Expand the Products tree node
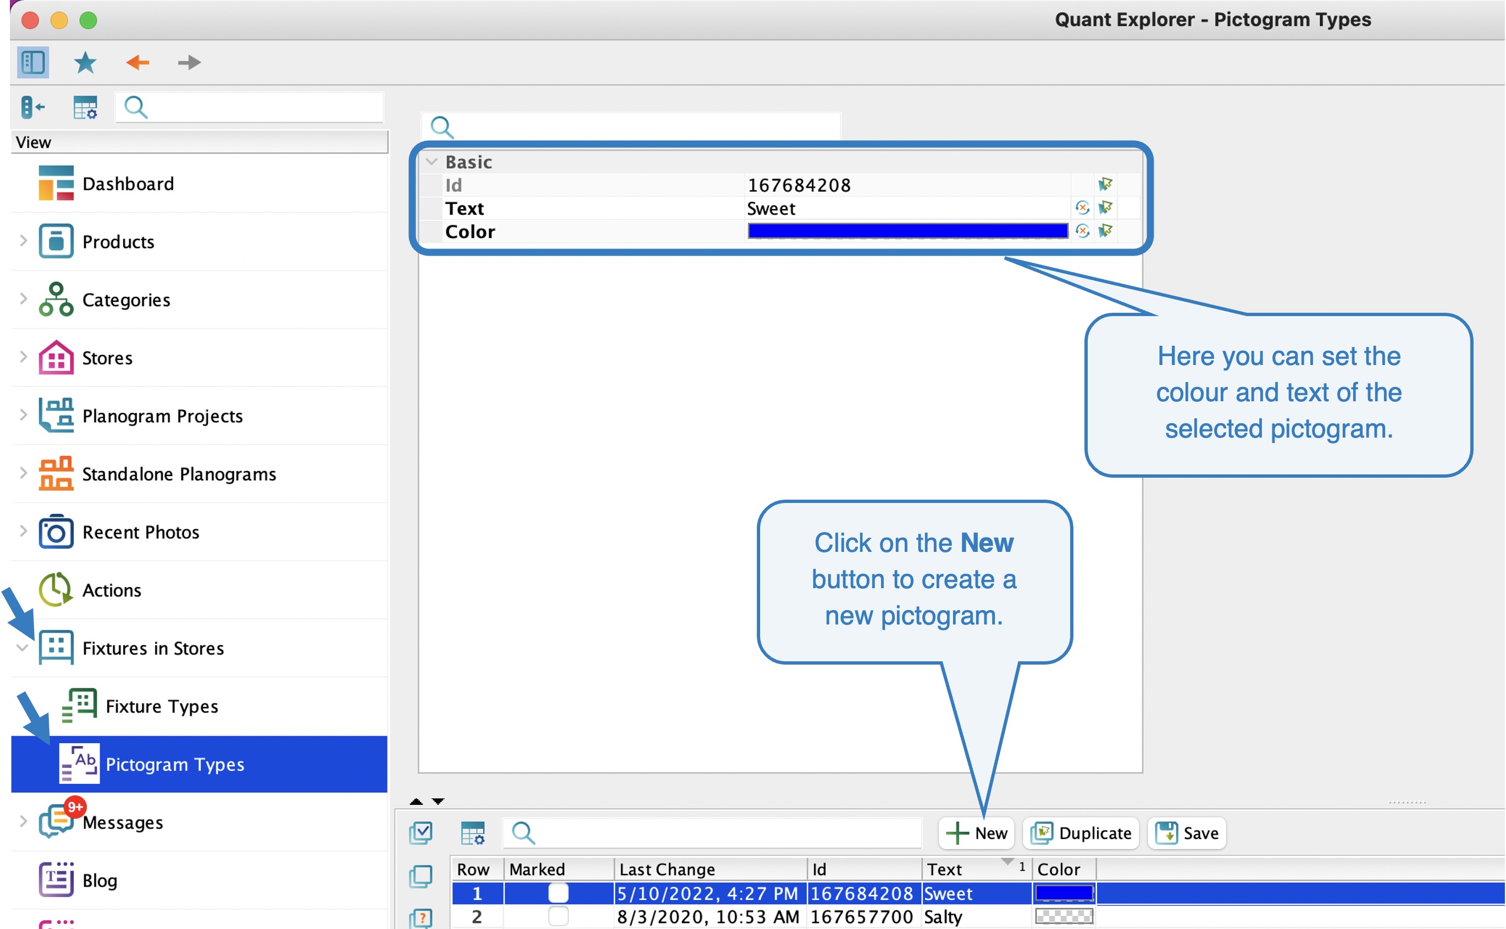 click(23, 240)
